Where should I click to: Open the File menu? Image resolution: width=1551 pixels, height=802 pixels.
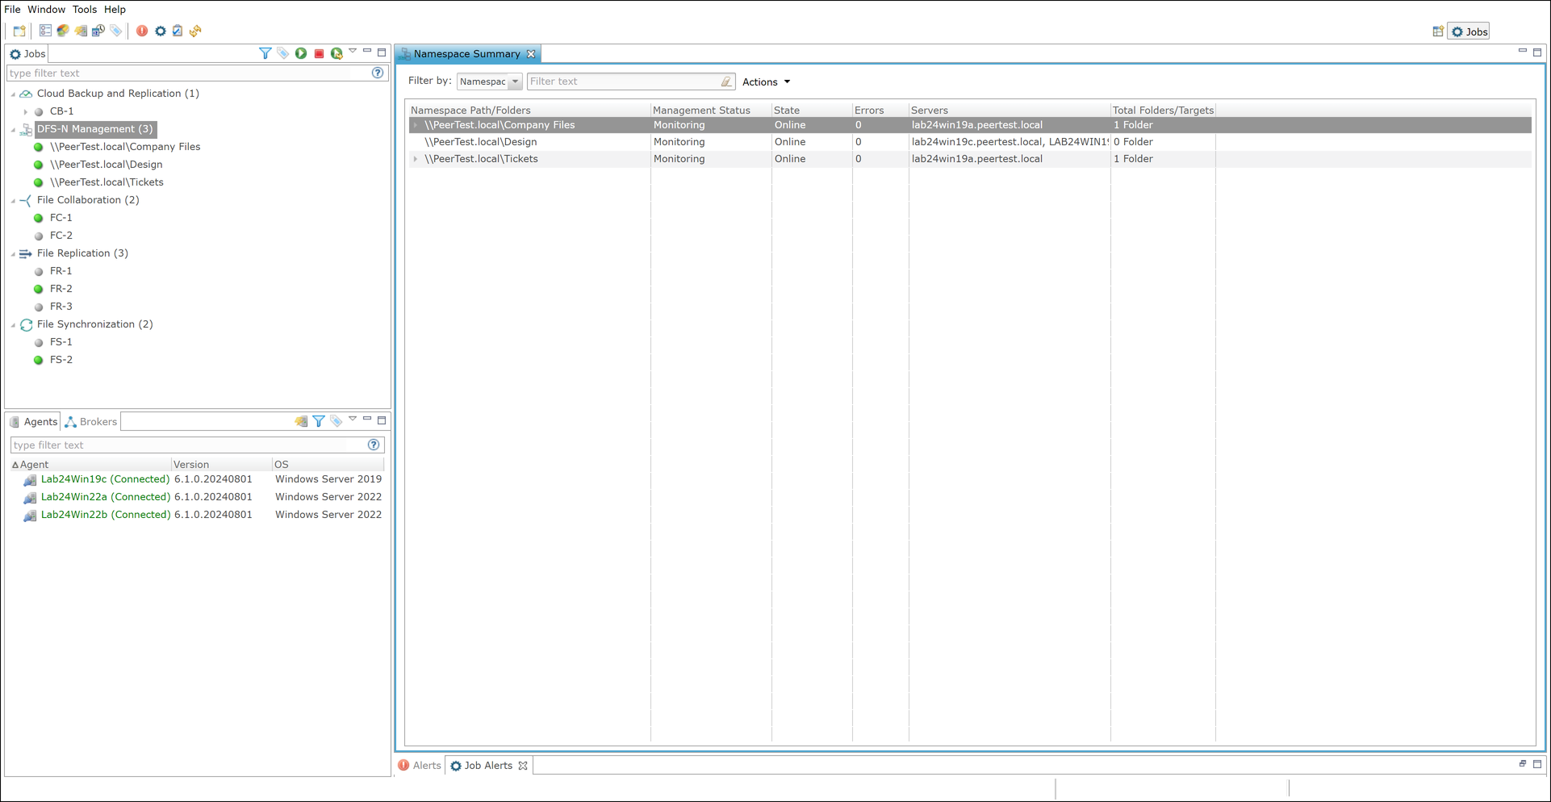tap(12, 10)
